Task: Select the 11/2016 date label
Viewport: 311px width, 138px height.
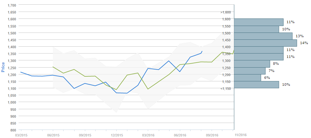Action: pos(240,135)
